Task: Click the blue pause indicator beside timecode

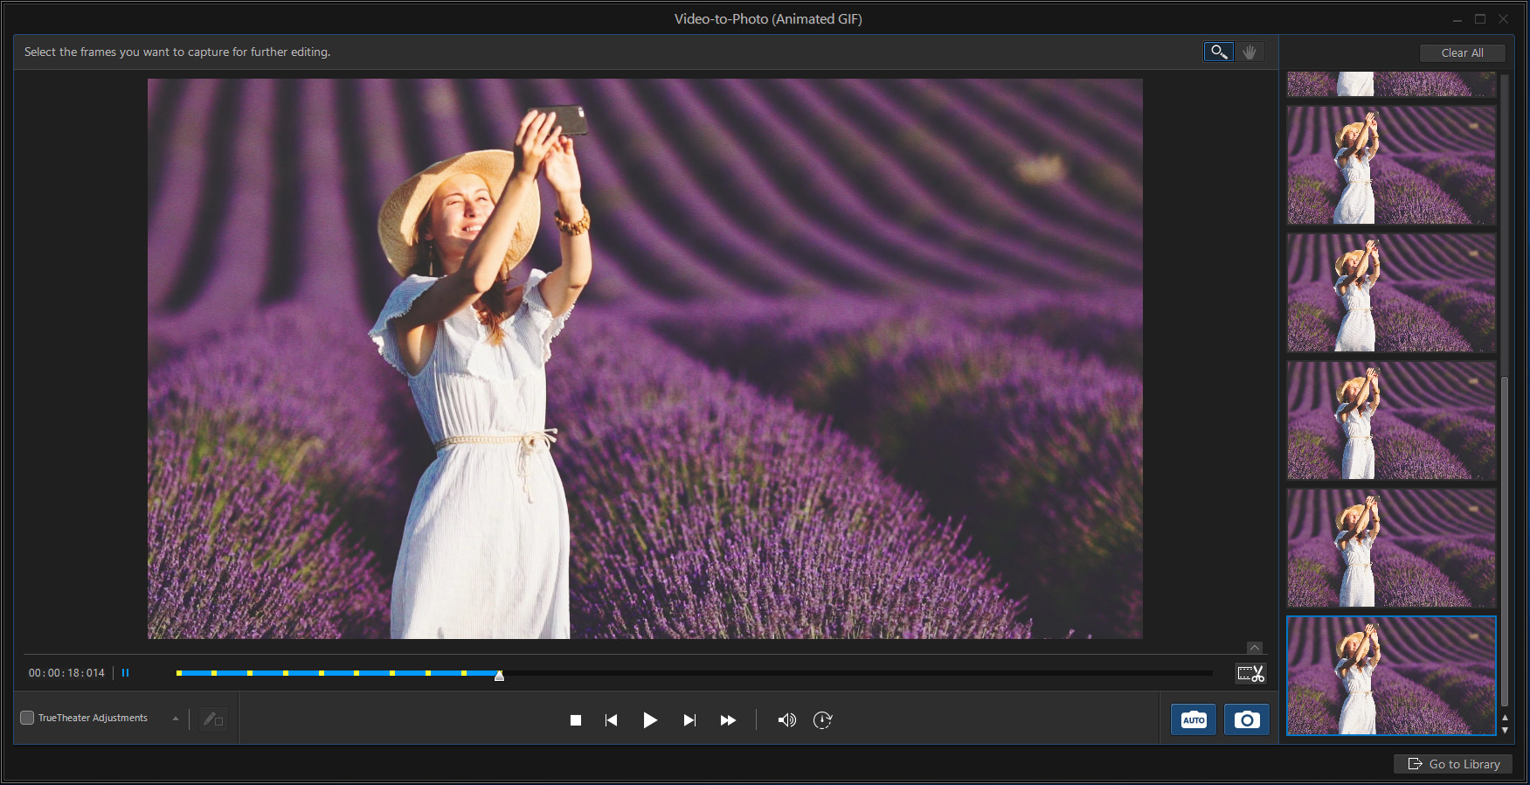Action: tap(125, 673)
